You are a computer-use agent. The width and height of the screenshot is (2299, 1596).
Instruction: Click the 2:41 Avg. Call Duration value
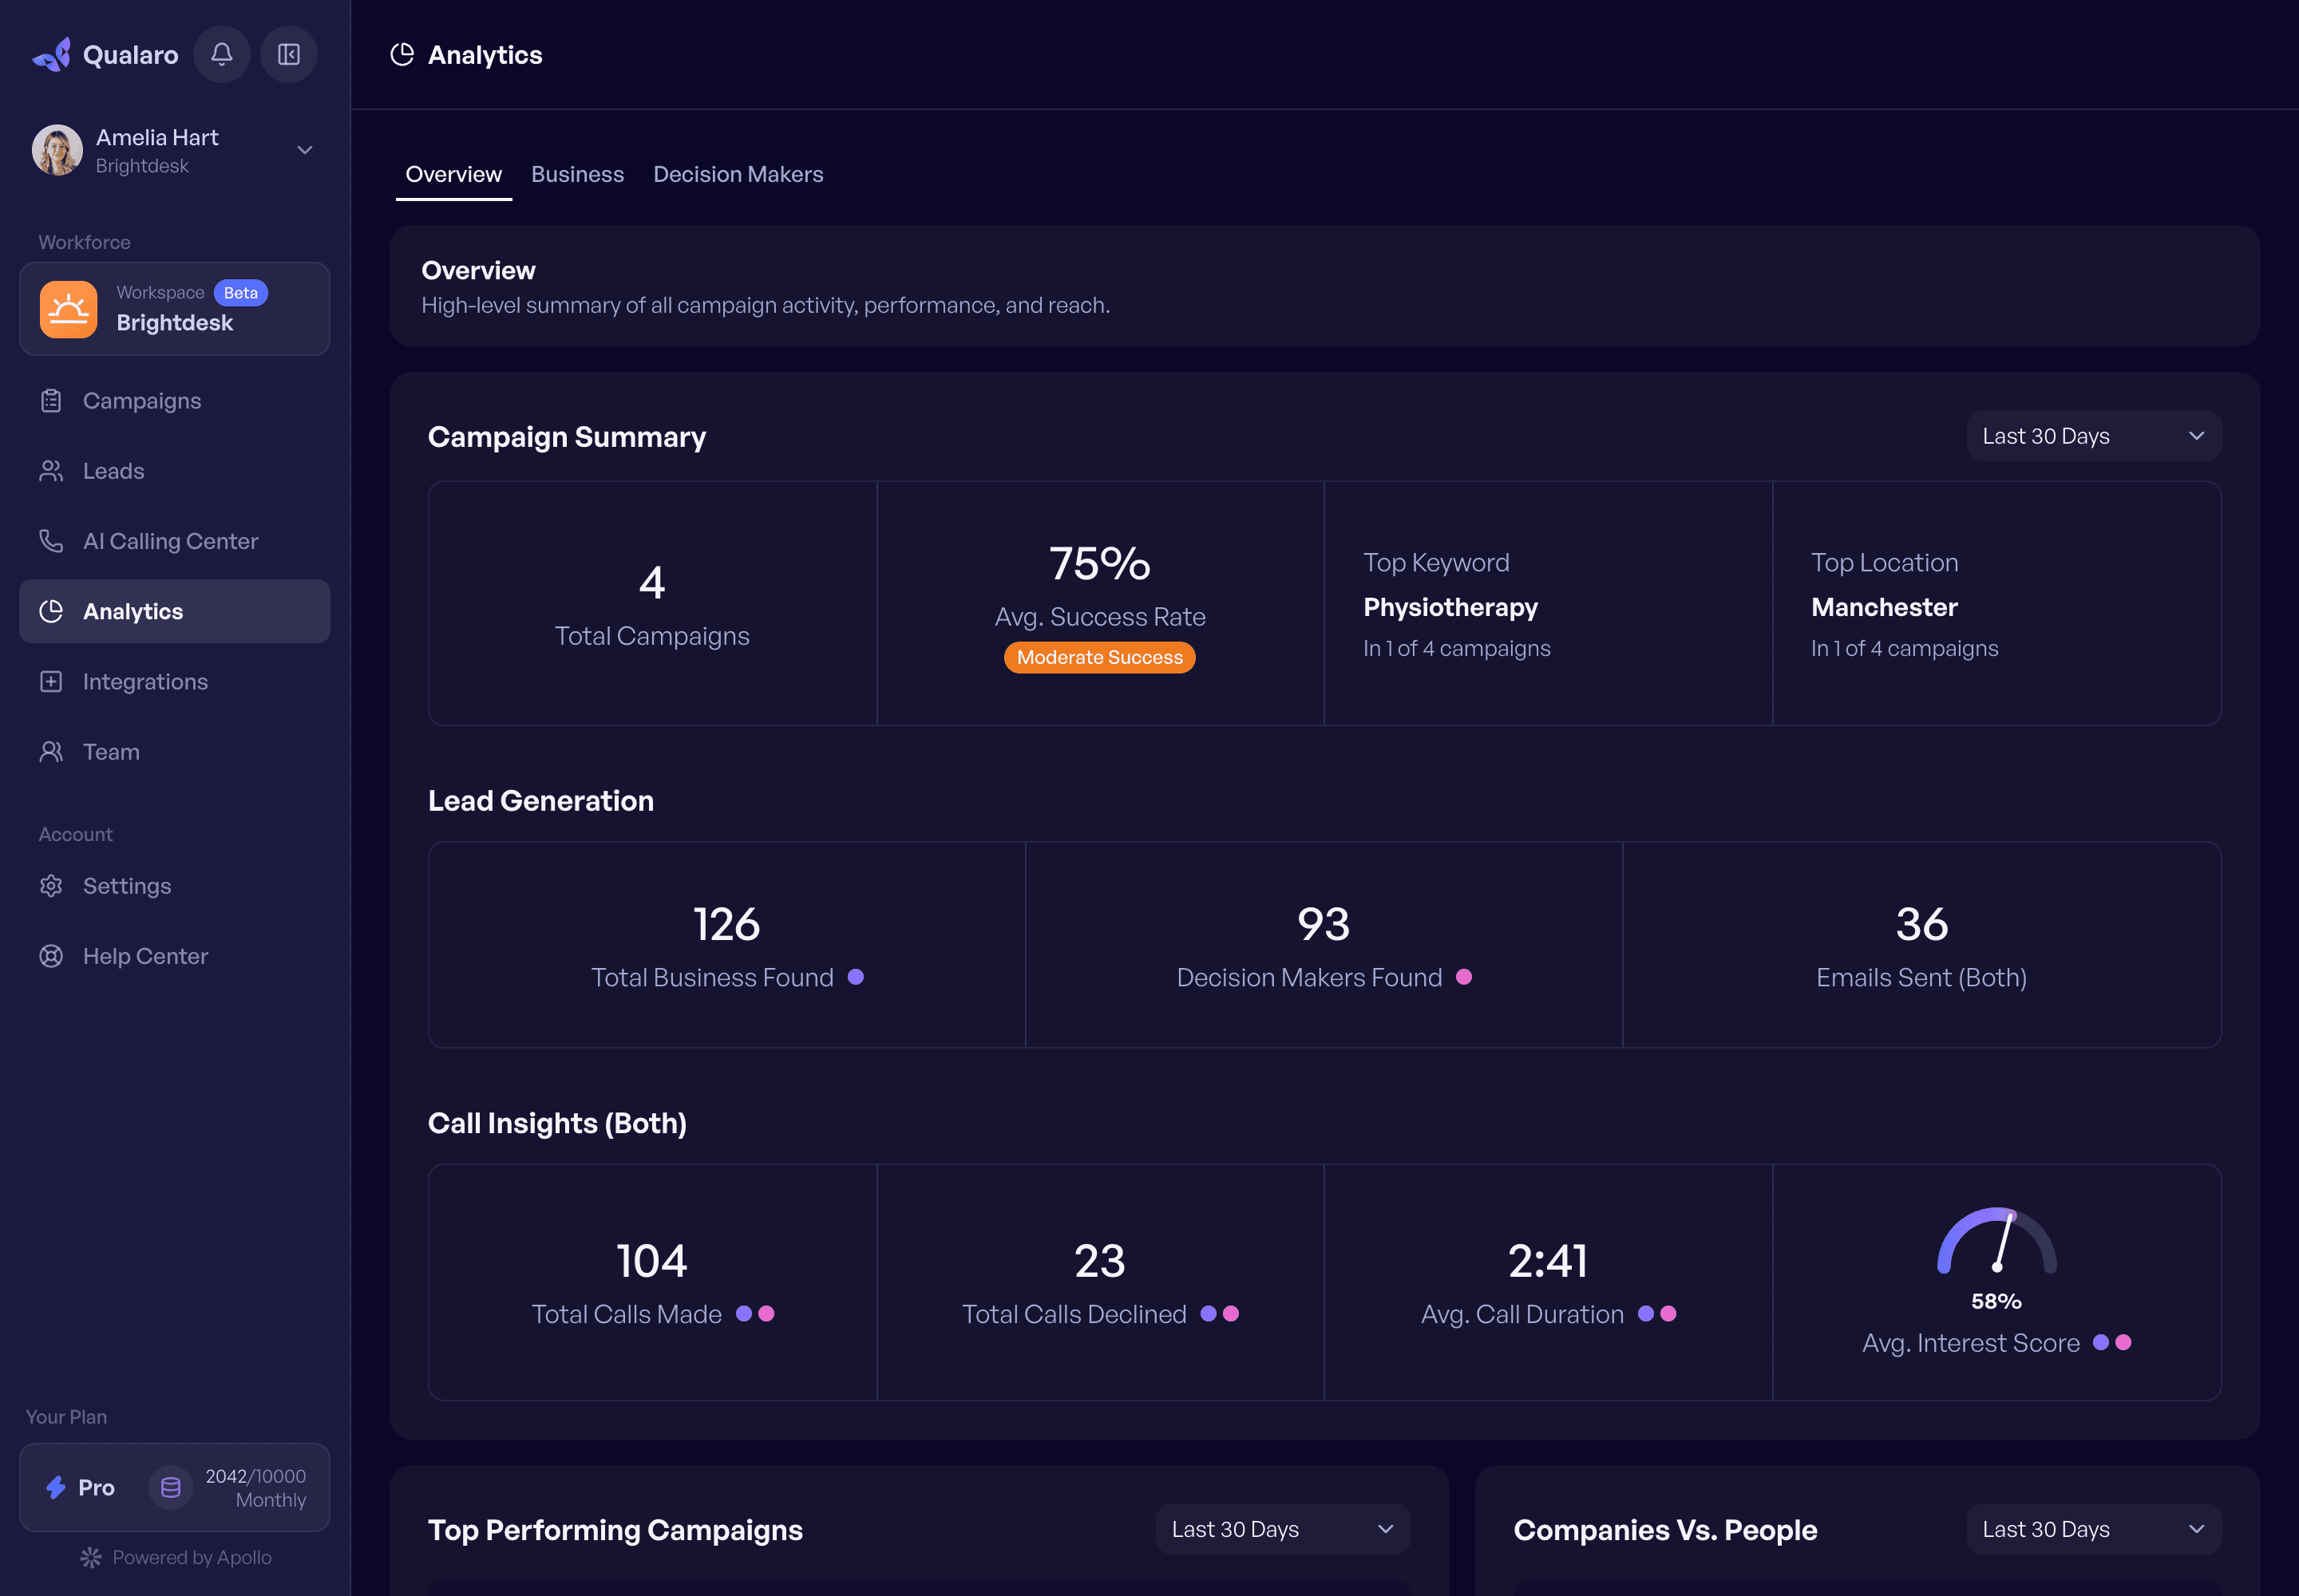(x=1548, y=1261)
